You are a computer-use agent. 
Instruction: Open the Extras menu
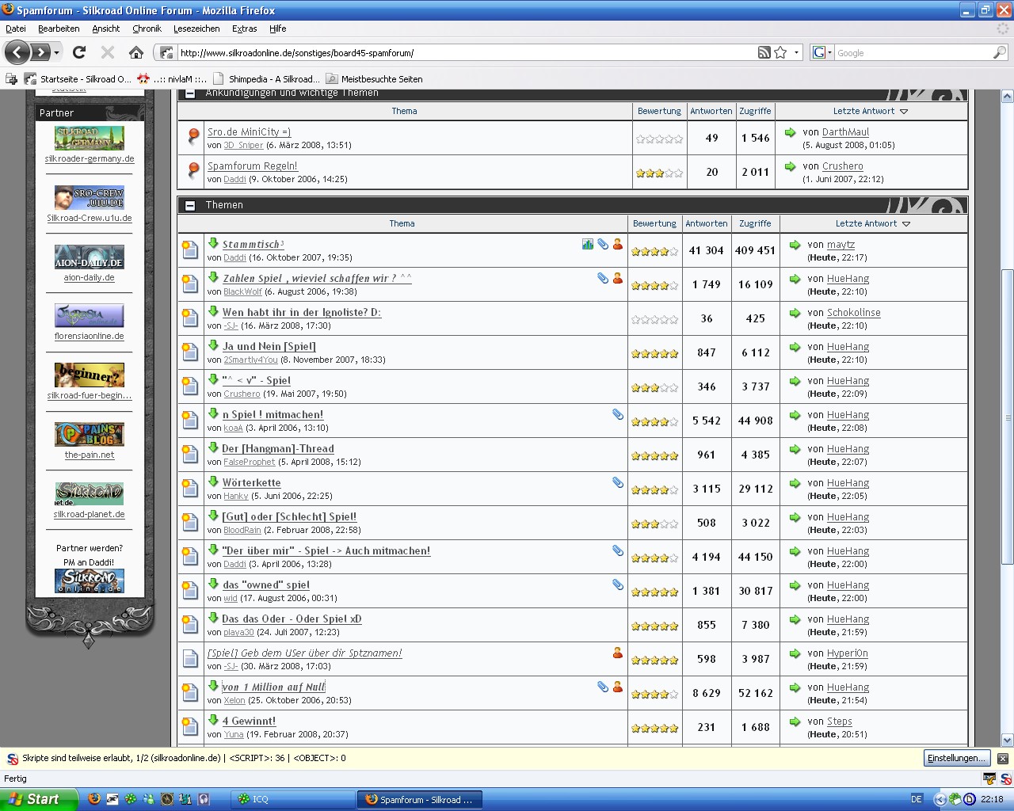click(244, 29)
